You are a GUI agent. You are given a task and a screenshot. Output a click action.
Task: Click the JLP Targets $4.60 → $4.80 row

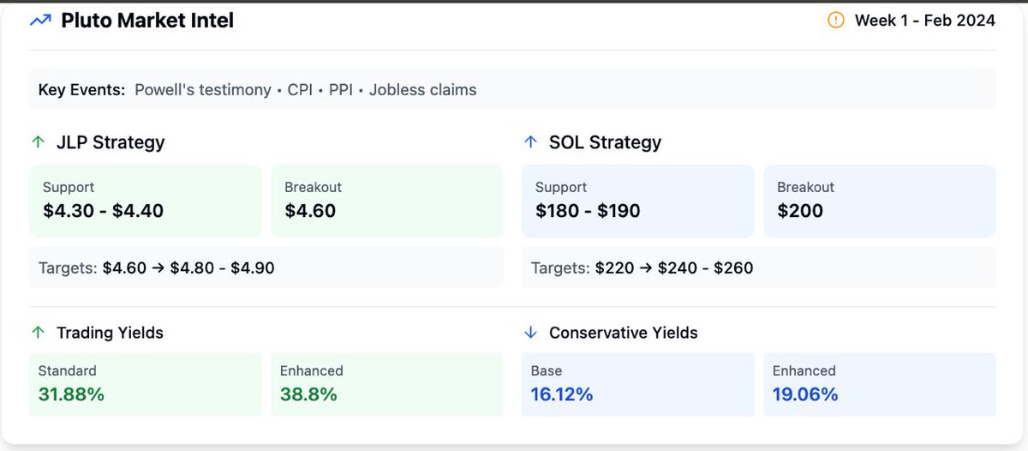(x=266, y=268)
